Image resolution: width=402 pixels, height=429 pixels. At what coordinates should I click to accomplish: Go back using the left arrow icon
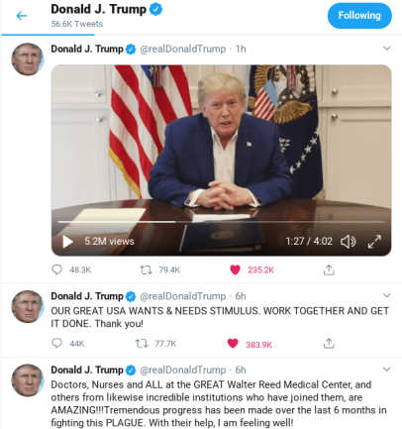[22, 16]
